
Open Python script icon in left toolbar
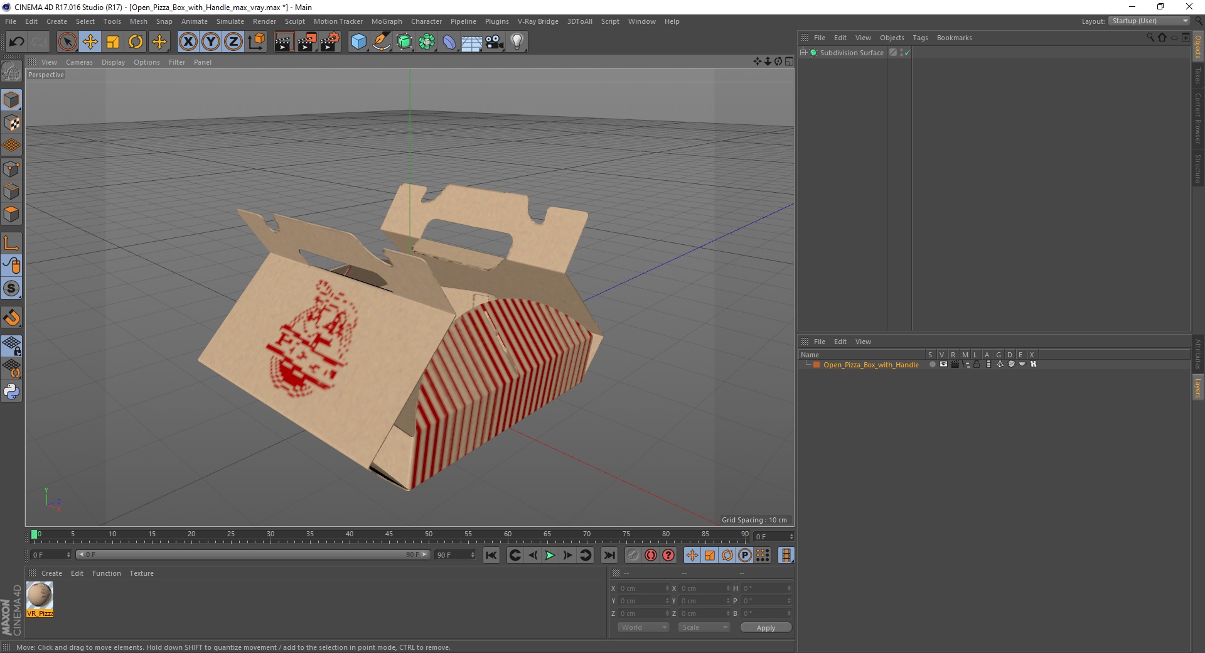pyautogui.click(x=11, y=392)
